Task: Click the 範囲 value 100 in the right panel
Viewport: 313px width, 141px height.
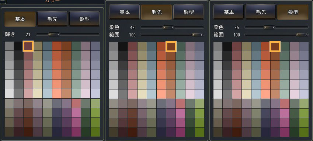Action: coord(237,35)
